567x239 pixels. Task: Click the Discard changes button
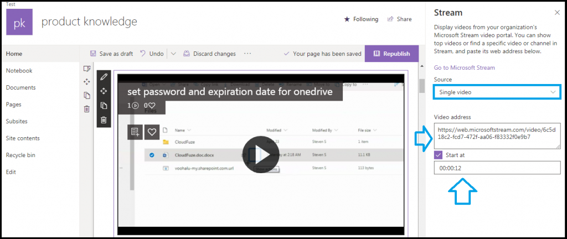(x=210, y=54)
